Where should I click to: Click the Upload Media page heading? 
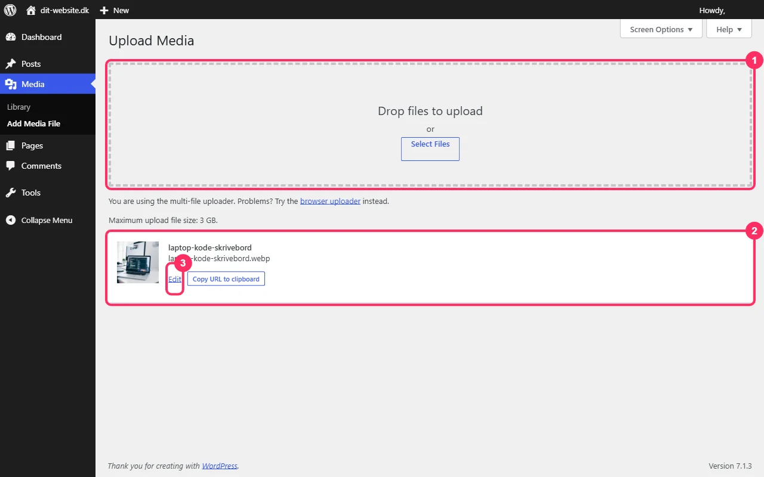tap(152, 41)
